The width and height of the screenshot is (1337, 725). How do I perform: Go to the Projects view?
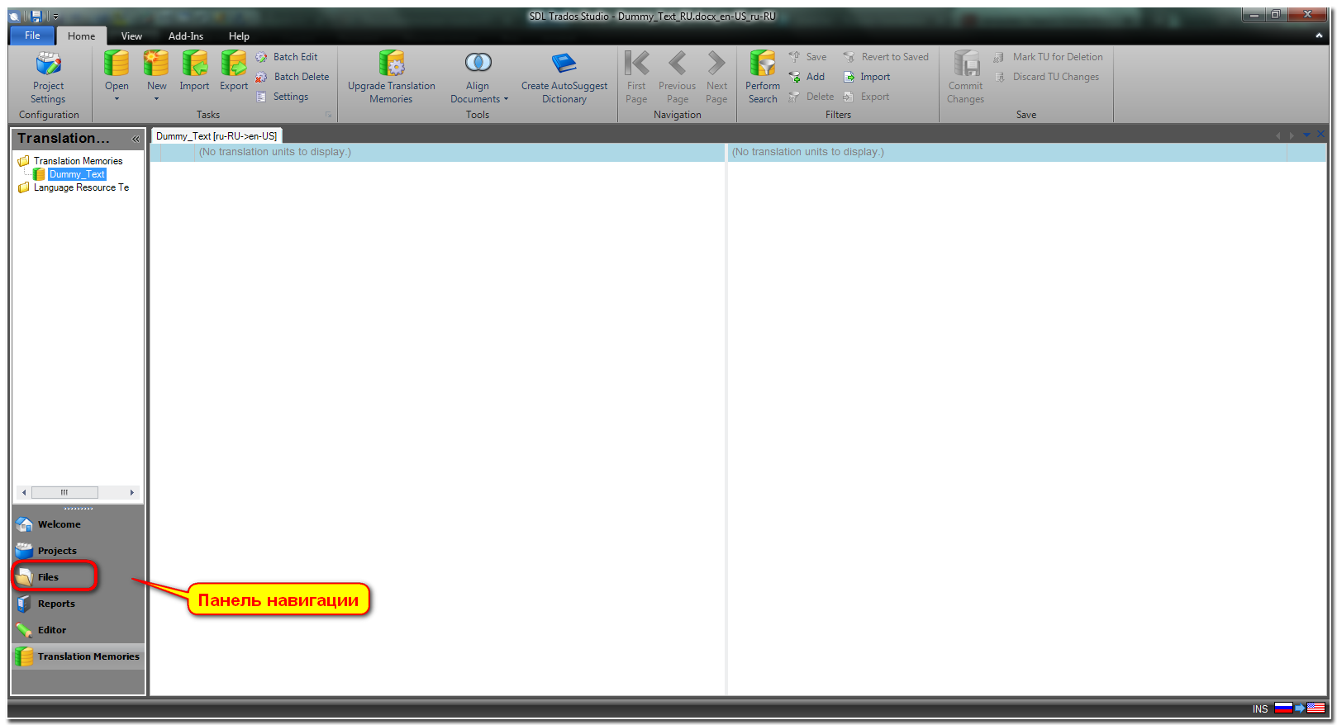tap(56, 551)
